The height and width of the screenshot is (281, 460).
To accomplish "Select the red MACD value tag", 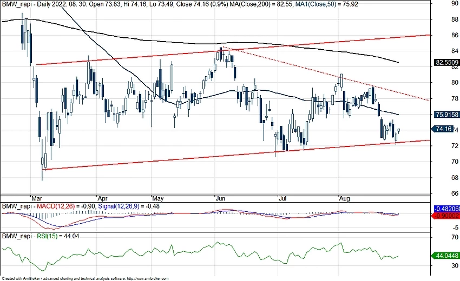I will pos(446,215).
